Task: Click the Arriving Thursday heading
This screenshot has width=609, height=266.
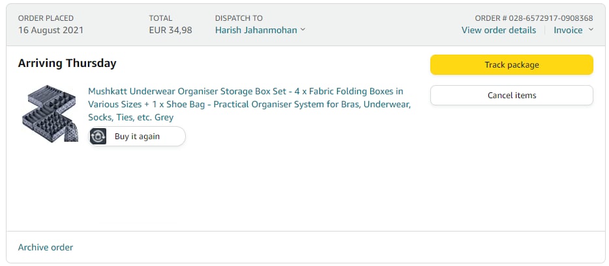Action: tap(67, 63)
